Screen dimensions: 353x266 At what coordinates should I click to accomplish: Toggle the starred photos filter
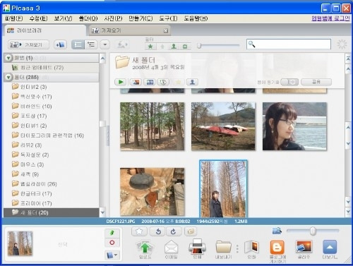click(x=150, y=47)
